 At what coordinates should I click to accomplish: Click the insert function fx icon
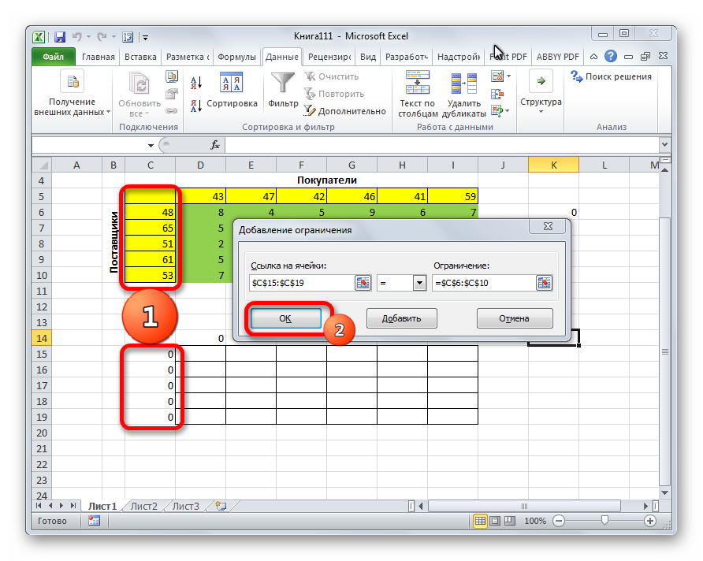[214, 146]
